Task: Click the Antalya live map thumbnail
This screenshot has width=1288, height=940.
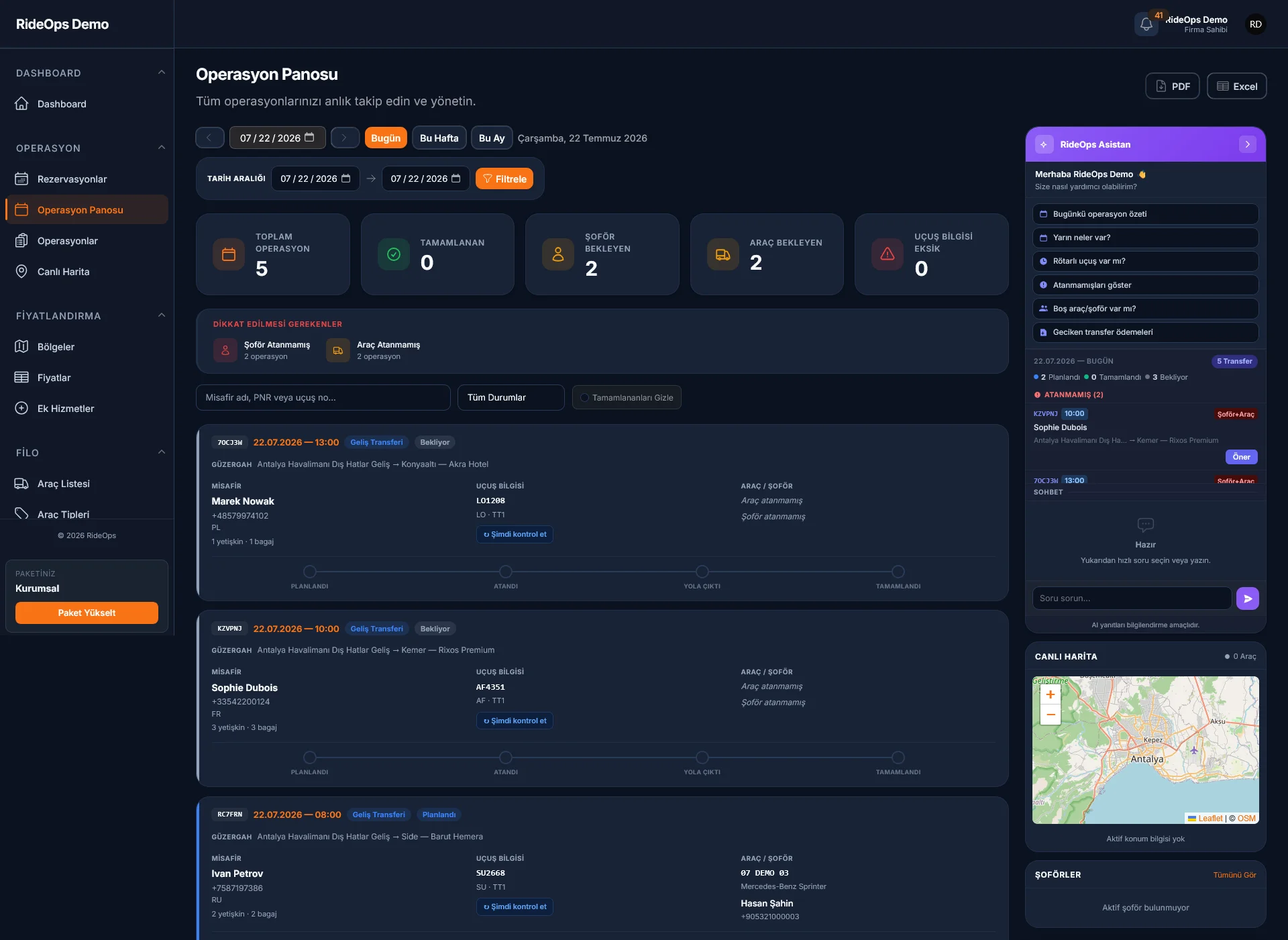Action: pos(1145,750)
